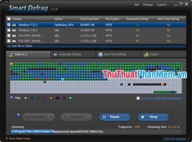192x142 pixels.
Task: Click the Report bar chart icon
Action: (x=146, y=55)
